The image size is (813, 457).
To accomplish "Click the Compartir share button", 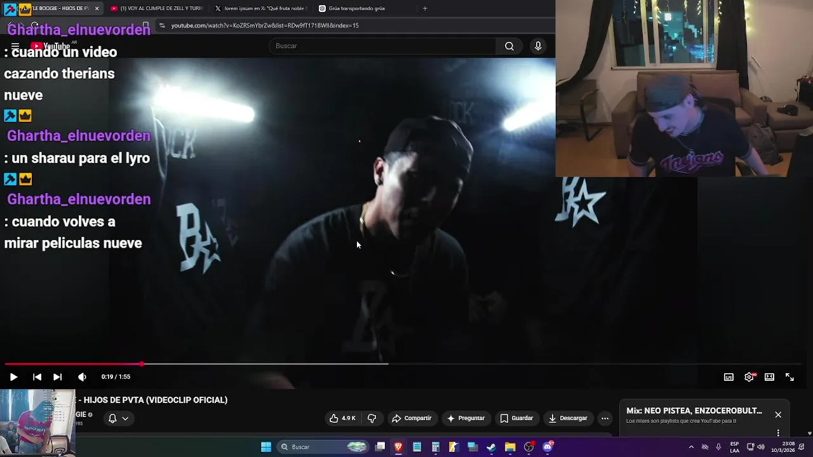I will 412,418.
